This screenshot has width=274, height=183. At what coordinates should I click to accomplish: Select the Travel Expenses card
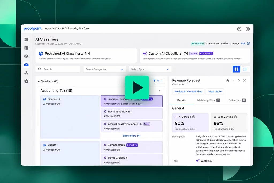tap(132, 160)
